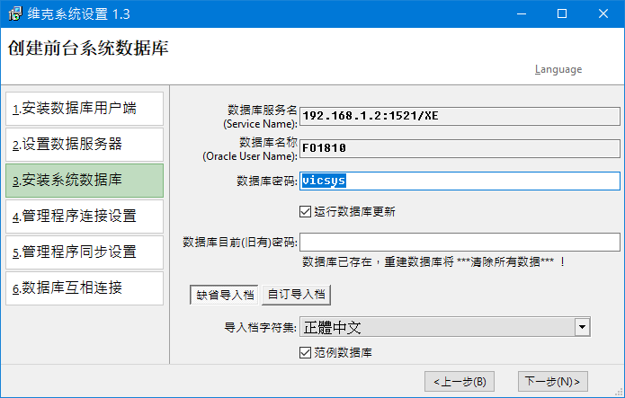Toggle the 范例数据库 checkbox

[305, 352]
